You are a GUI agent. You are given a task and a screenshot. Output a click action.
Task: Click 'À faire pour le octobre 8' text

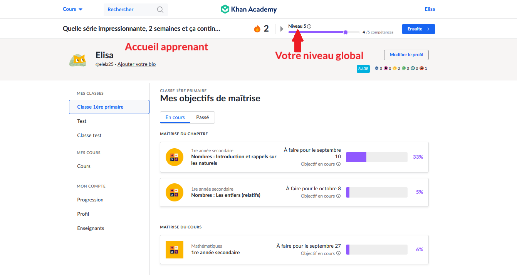(x=314, y=189)
